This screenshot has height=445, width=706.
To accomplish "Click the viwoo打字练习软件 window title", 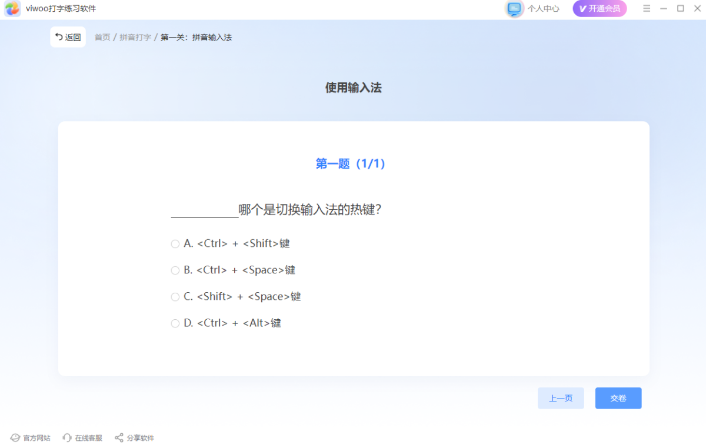I will 61,8.
